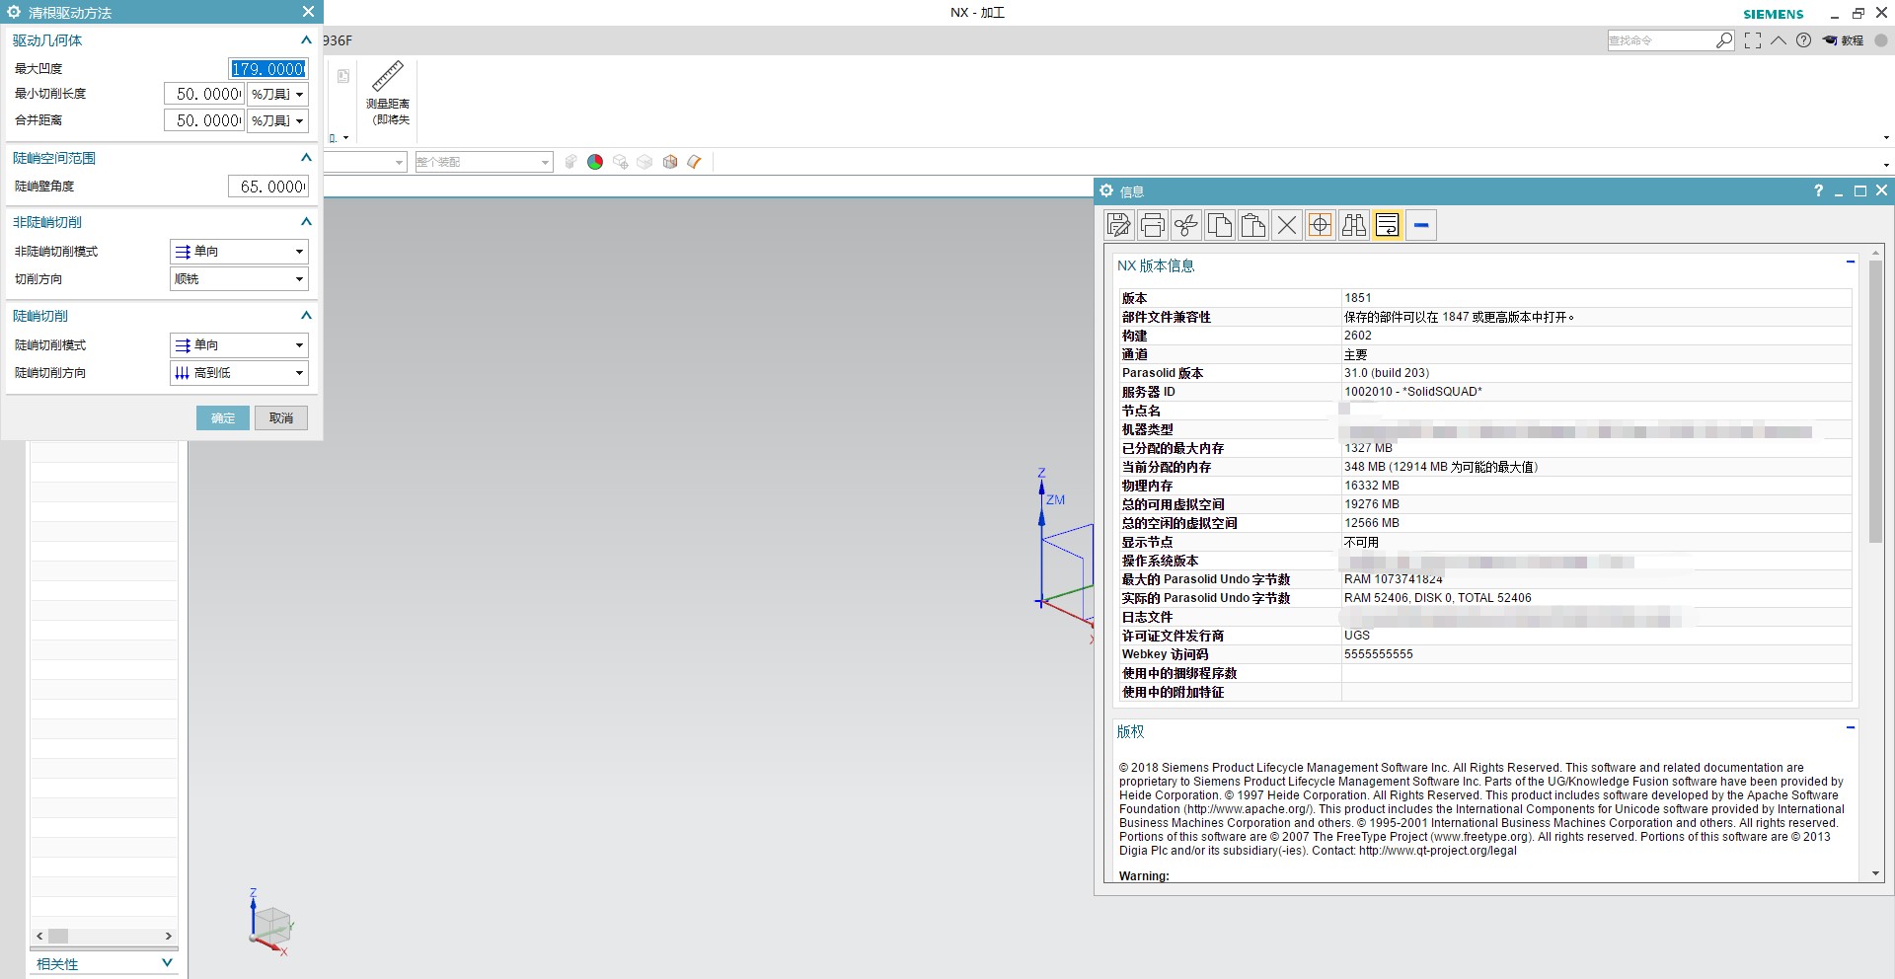Open help with the question mark circle
This screenshot has width=1895, height=979.
[x=1804, y=40]
